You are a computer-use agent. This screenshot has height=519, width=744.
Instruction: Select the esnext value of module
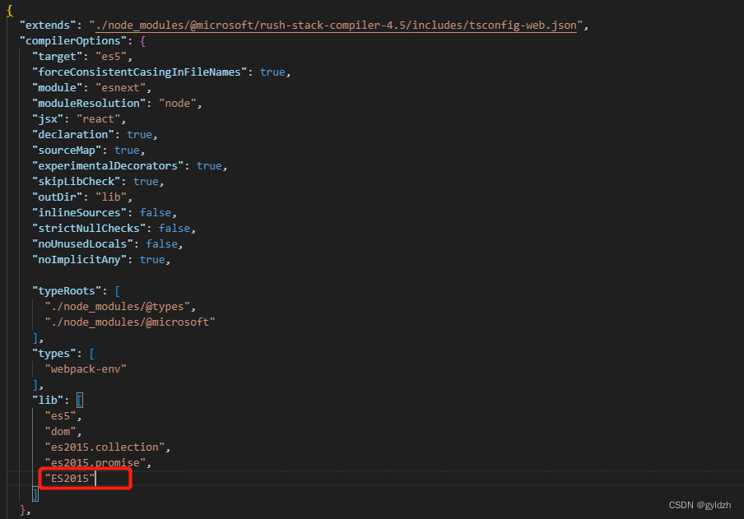[120, 87]
